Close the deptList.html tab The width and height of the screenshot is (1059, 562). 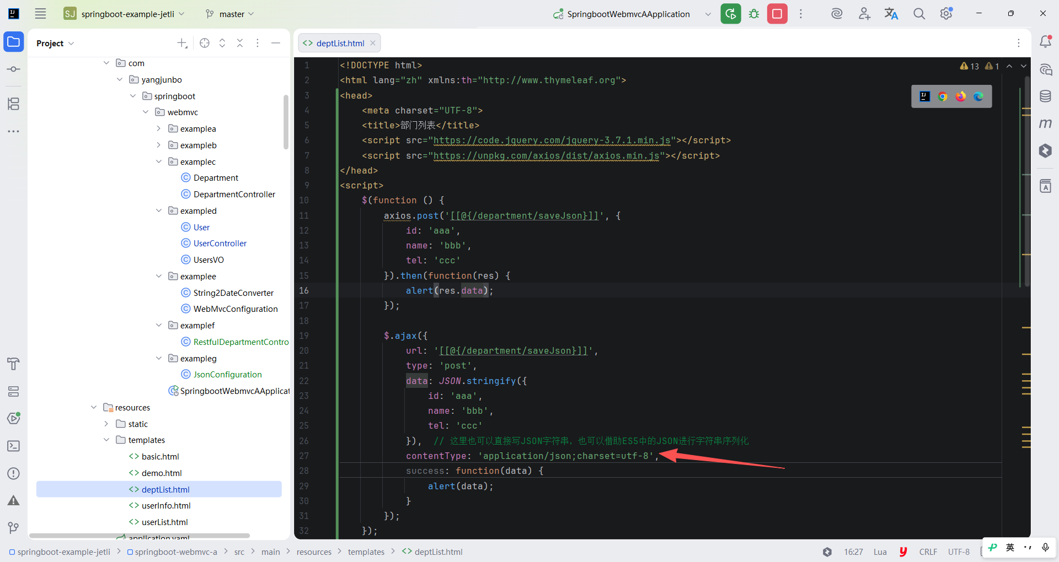[x=373, y=43]
